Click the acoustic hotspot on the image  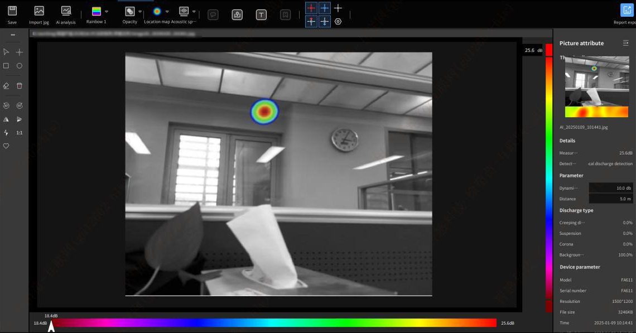(264, 112)
